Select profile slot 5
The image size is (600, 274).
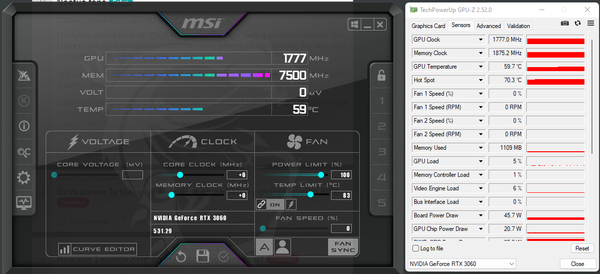pos(381,202)
